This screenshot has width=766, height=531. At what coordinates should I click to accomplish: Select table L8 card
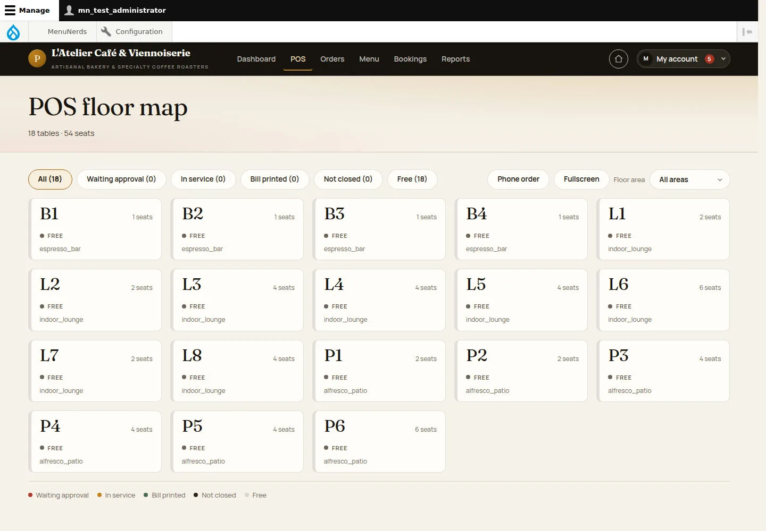tap(237, 371)
